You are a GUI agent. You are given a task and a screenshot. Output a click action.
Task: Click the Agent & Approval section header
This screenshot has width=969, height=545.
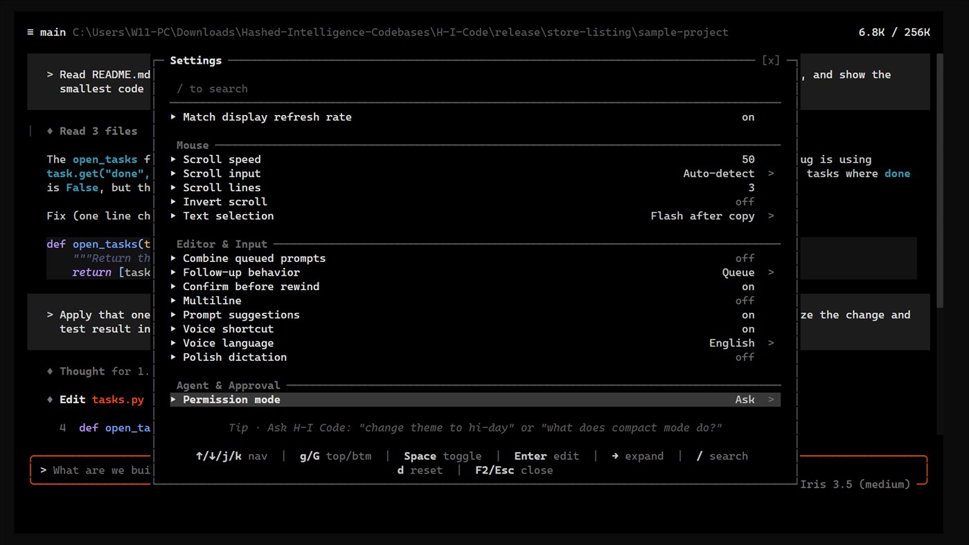pyautogui.click(x=229, y=385)
